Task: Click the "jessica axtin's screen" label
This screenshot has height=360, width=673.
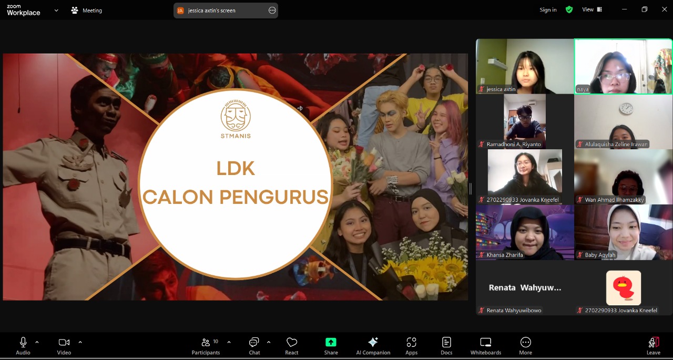Action: (x=212, y=11)
